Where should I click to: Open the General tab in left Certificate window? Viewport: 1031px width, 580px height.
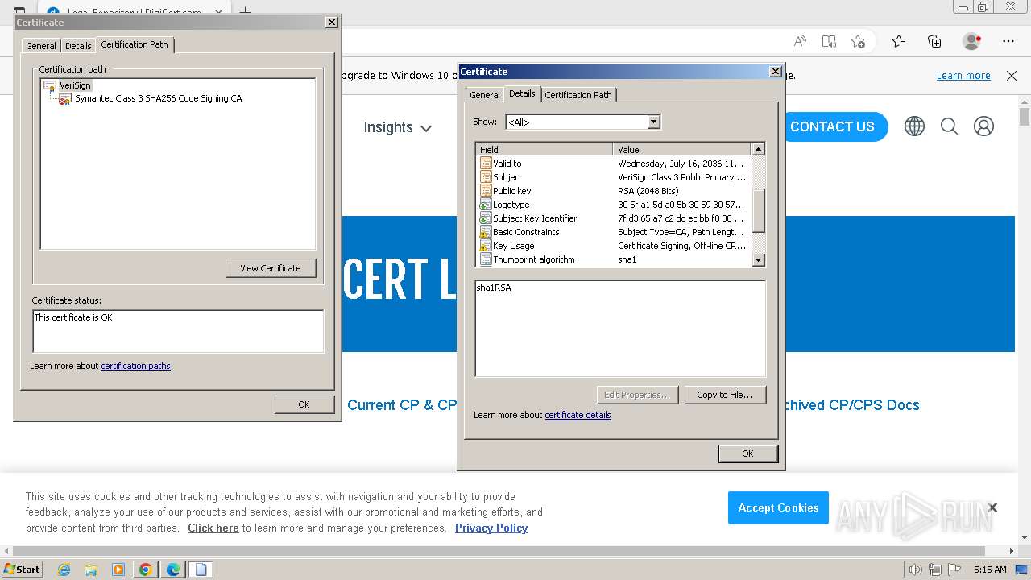point(41,46)
